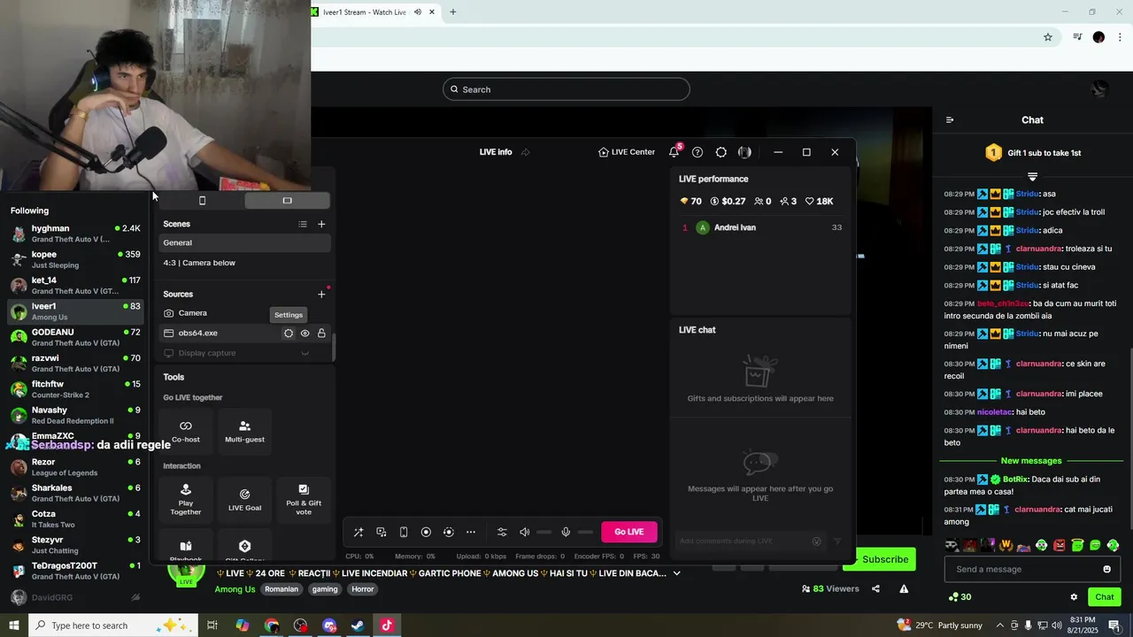The image size is (1133, 637).
Task: Open settings for the obs64.exe source
Action: pyautogui.click(x=289, y=334)
